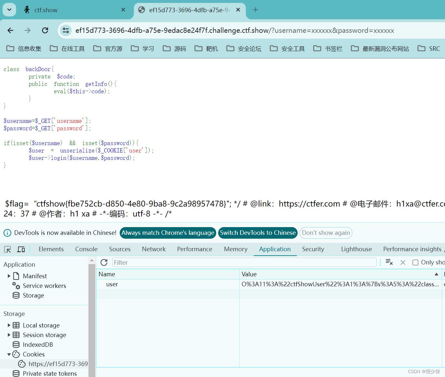Open the 书签栏 bookmark folder

(328, 49)
